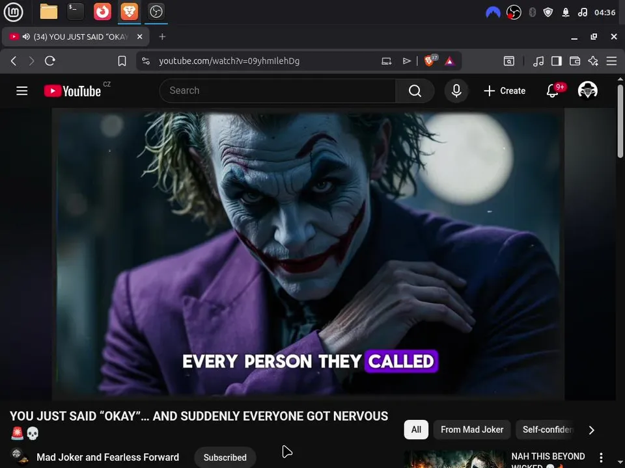Image resolution: width=625 pixels, height=468 pixels.
Task: Install the app via address bar icon
Action: point(386,61)
